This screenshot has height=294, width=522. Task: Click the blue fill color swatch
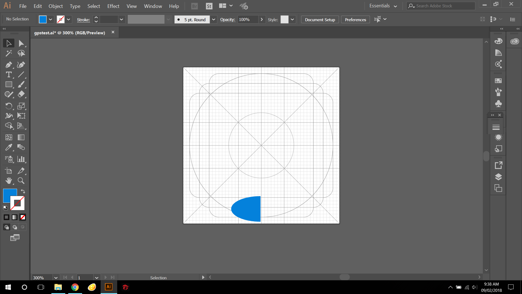(43, 19)
